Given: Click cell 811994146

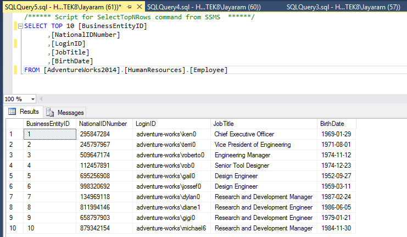Looking at the screenshot, I should (x=104, y=207).
